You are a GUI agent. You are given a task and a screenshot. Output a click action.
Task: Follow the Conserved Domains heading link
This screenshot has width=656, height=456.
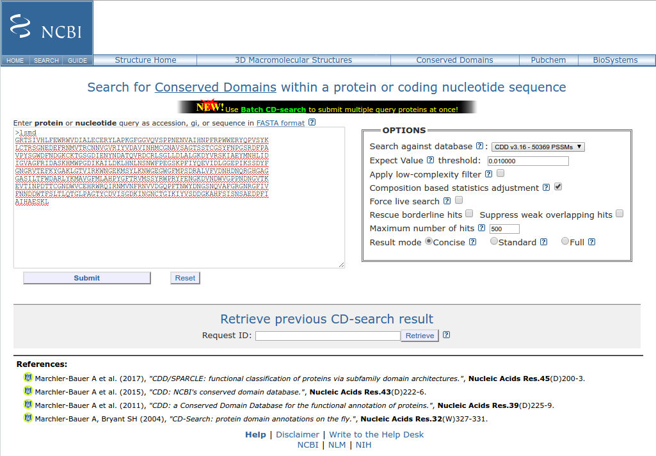pos(216,87)
